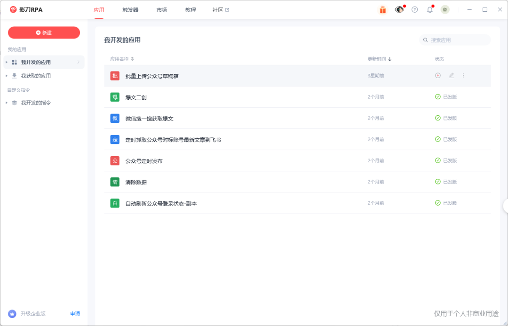Click the app count 7 badge
The width and height of the screenshot is (508, 326).
pos(78,62)
